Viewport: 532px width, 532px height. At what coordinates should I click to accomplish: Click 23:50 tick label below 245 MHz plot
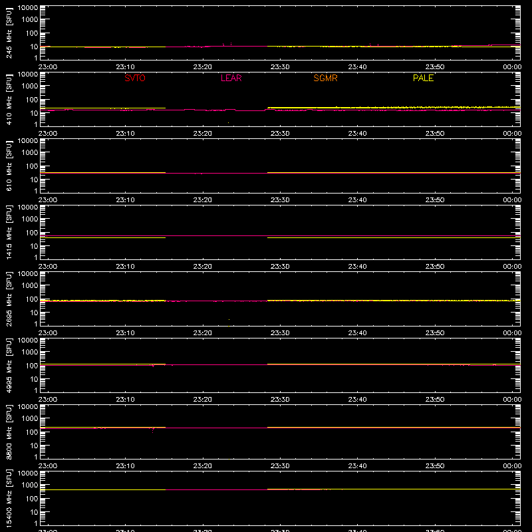[435, 67]
